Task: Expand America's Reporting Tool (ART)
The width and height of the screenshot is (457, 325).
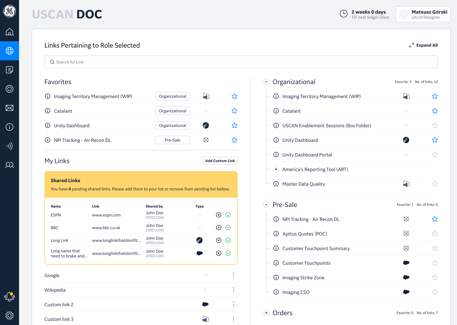Action: pyautogui.click(x=276, y=169)
